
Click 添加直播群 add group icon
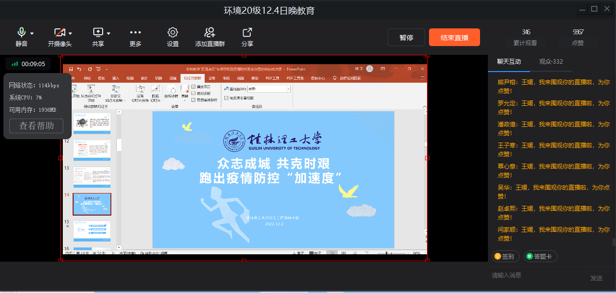(210, 33)
